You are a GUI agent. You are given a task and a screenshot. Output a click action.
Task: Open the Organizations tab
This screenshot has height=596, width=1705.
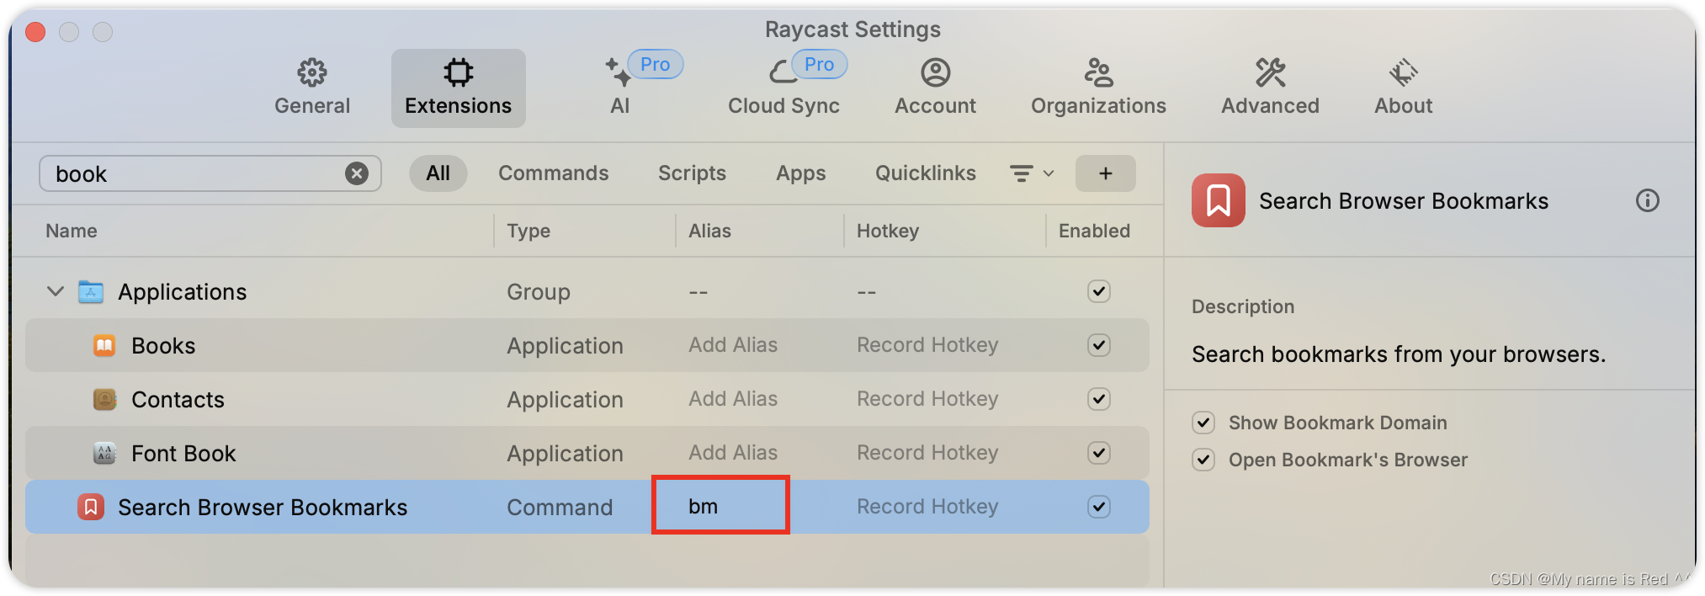coord(1098,88)
